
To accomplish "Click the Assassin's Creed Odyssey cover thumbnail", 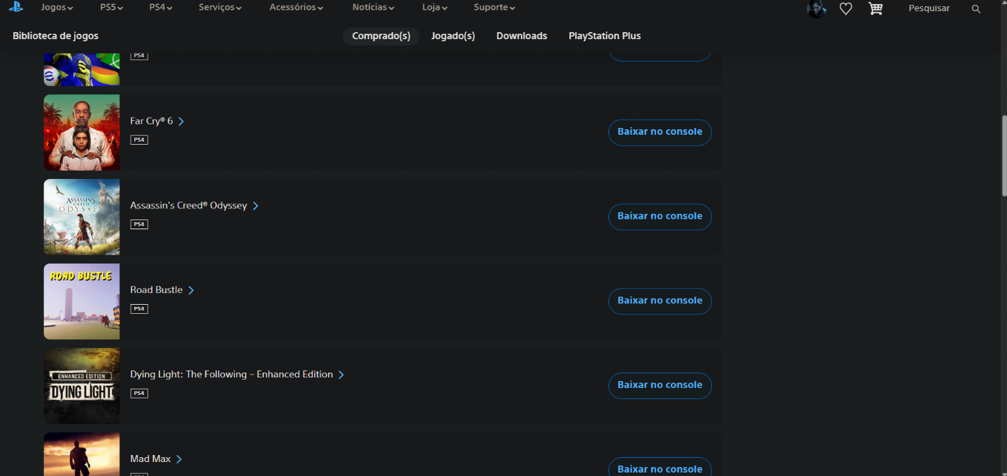I will [x=82, y=217].
